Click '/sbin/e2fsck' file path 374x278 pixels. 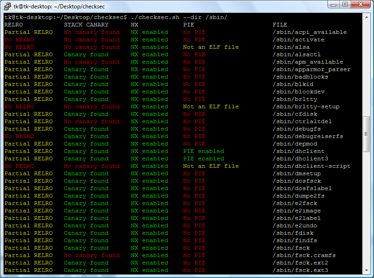click(295, 203)
